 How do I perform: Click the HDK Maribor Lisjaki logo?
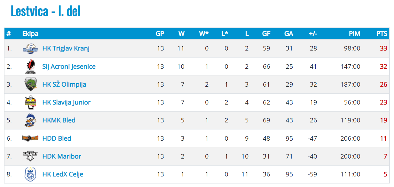coord(30,156)
